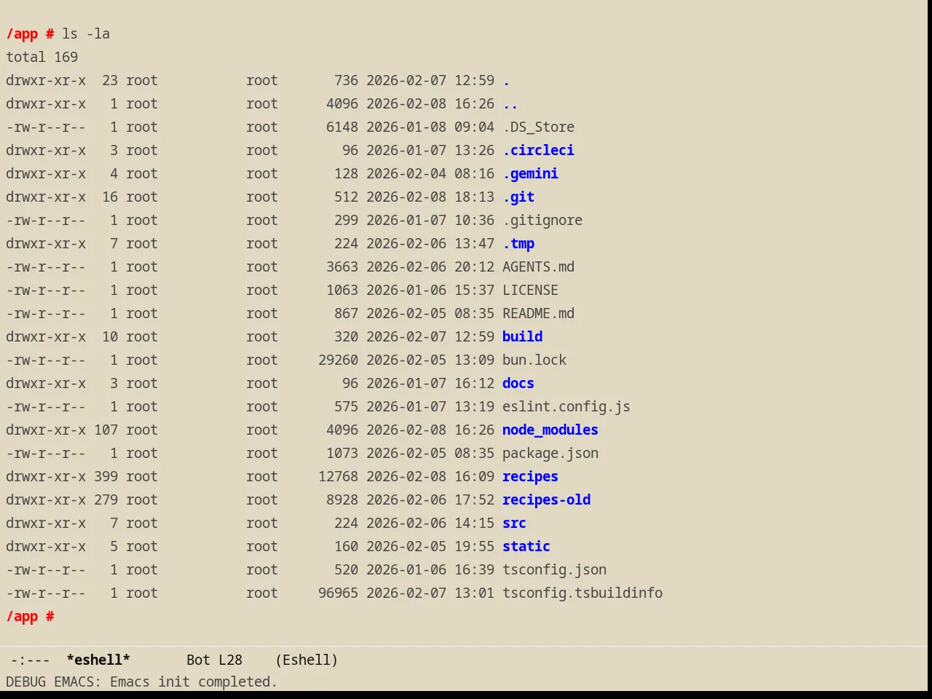Click the static directory name
The width and height of the screenshot is (932, 699).
[526, 546]
